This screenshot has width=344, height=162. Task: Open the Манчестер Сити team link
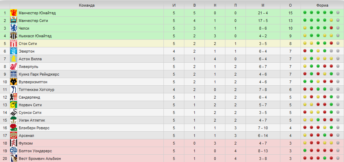coord(33,21)
